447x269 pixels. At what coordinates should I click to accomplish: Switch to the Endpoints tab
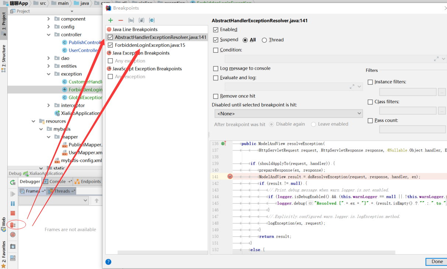pos(88,182)
